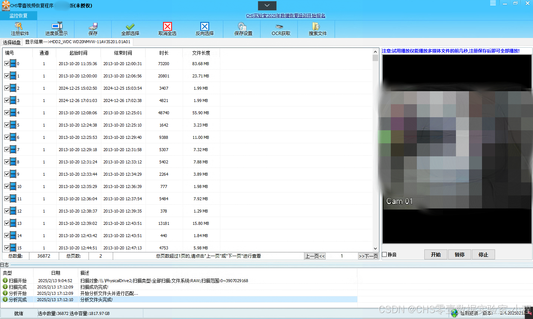Viewport: 533px width, 319px height.
Task: Sort by the 结束时间 column header
Action: tap(123, 53)
